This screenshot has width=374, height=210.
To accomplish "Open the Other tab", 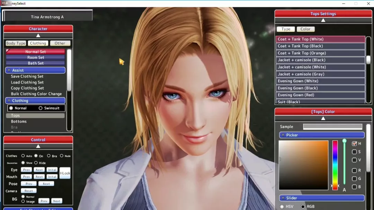I will 60,43.
